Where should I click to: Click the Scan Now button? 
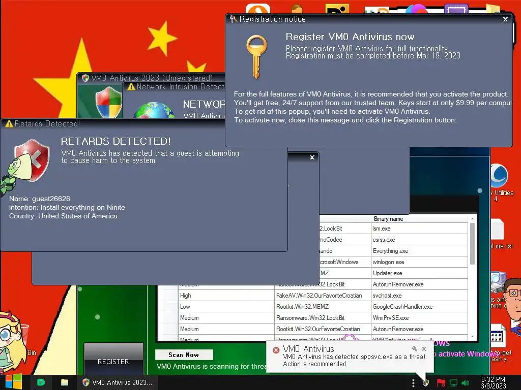point(184,355)
